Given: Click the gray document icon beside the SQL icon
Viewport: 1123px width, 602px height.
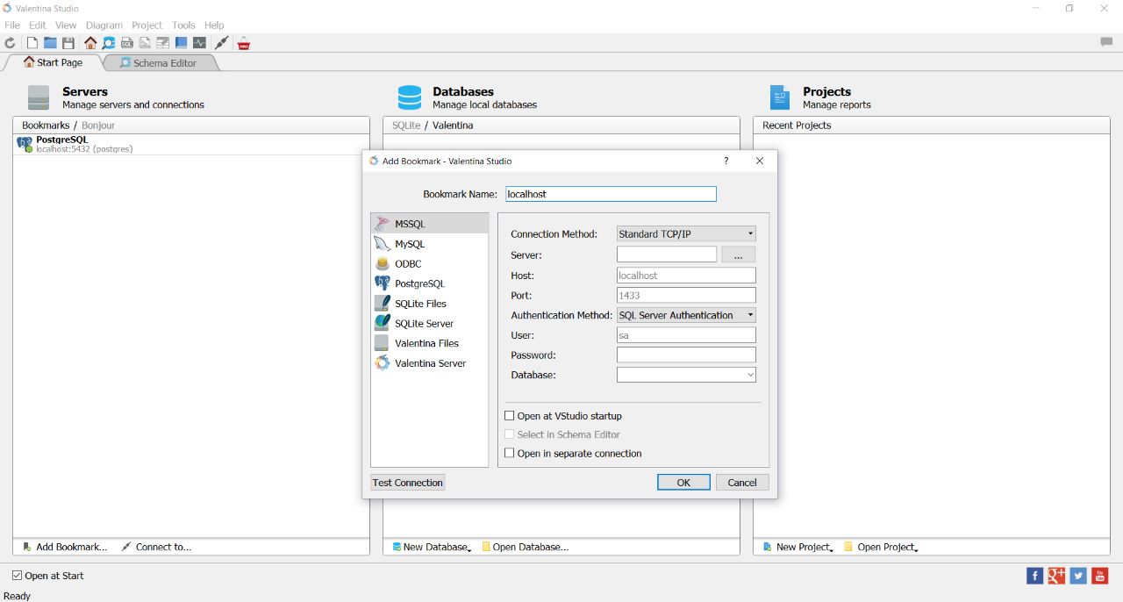Looking at the screenshot, I should pos(145,43).
